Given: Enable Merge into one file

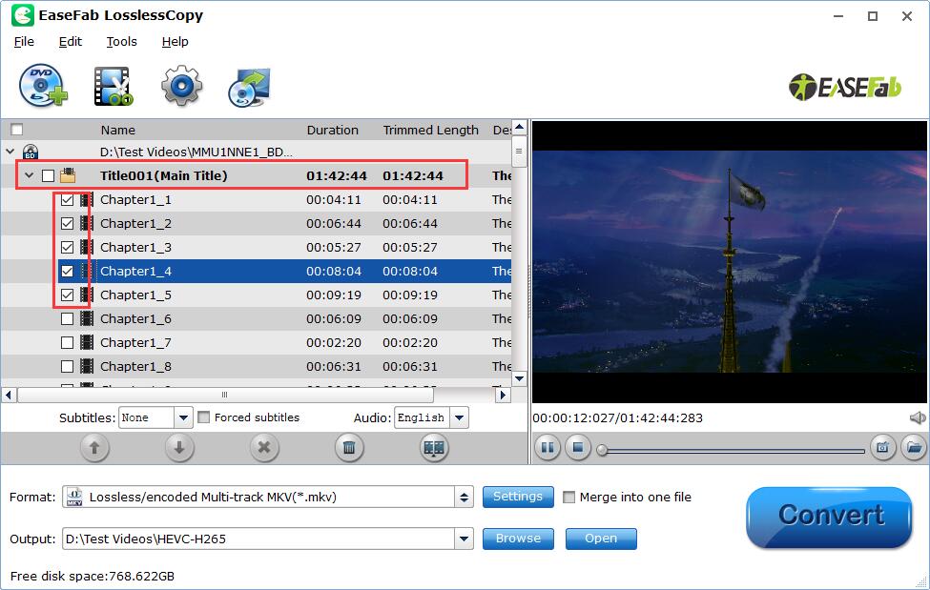Looking at the screenshot, I should (x=568, y=497).
